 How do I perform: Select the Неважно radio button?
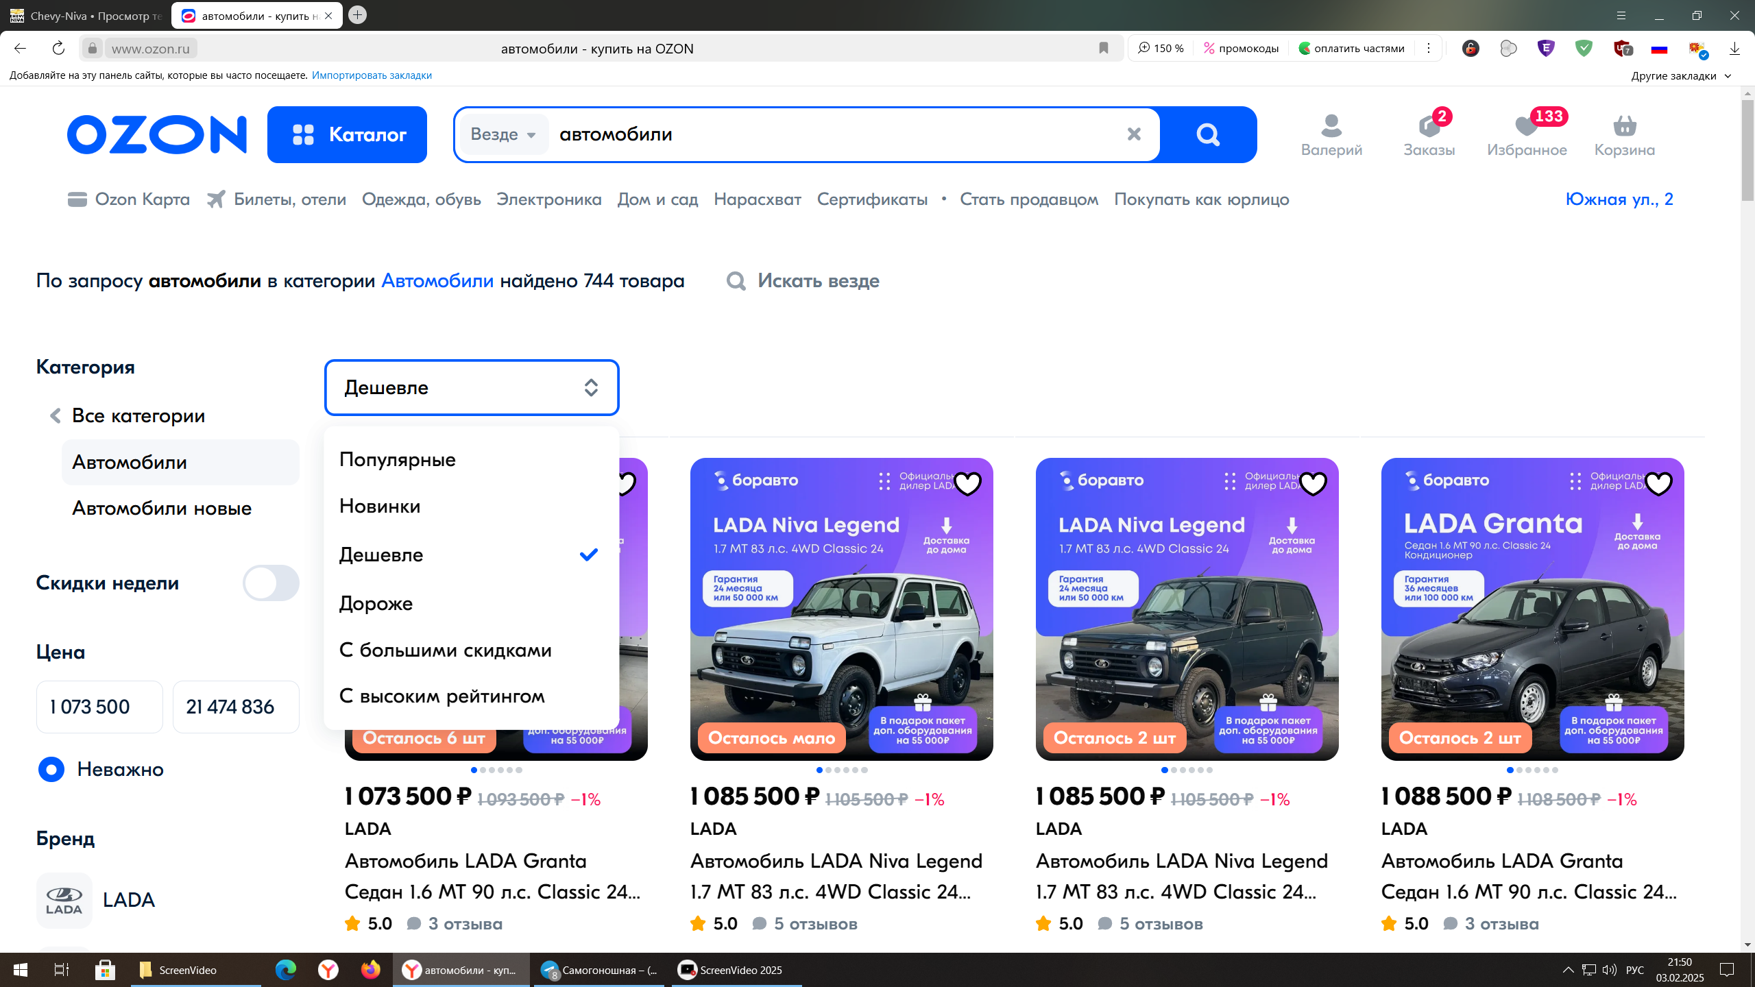pyautogui.click(x=51, y=769)
